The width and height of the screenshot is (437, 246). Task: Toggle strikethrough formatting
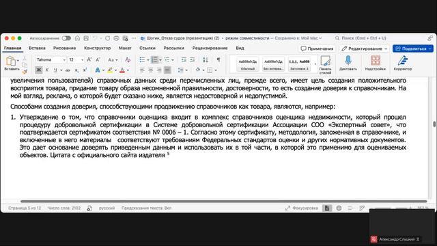(x=68, y=70)
